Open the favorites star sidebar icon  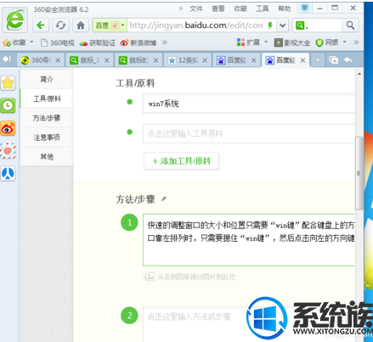(x=8, y=83)
